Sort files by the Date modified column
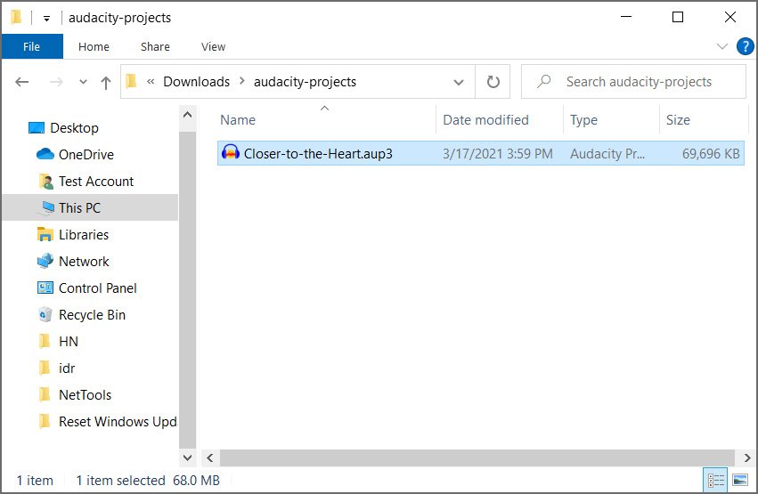Screen dimensions: 758x494 tap(485, 120)
